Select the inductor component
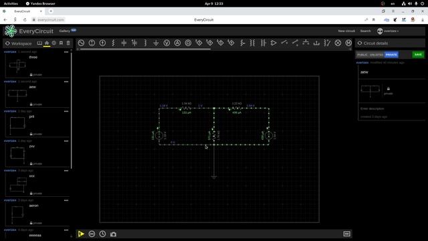The height and width of the screenshot is (241, 428). (x=145, y=43)
